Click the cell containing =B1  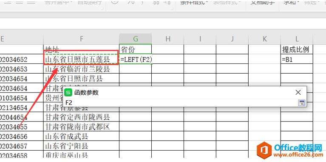click(x=297, y=59)
